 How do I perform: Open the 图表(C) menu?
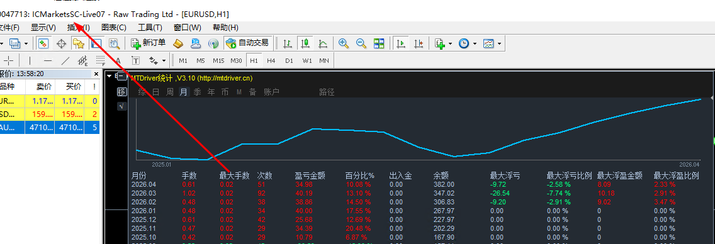point(113,27)
